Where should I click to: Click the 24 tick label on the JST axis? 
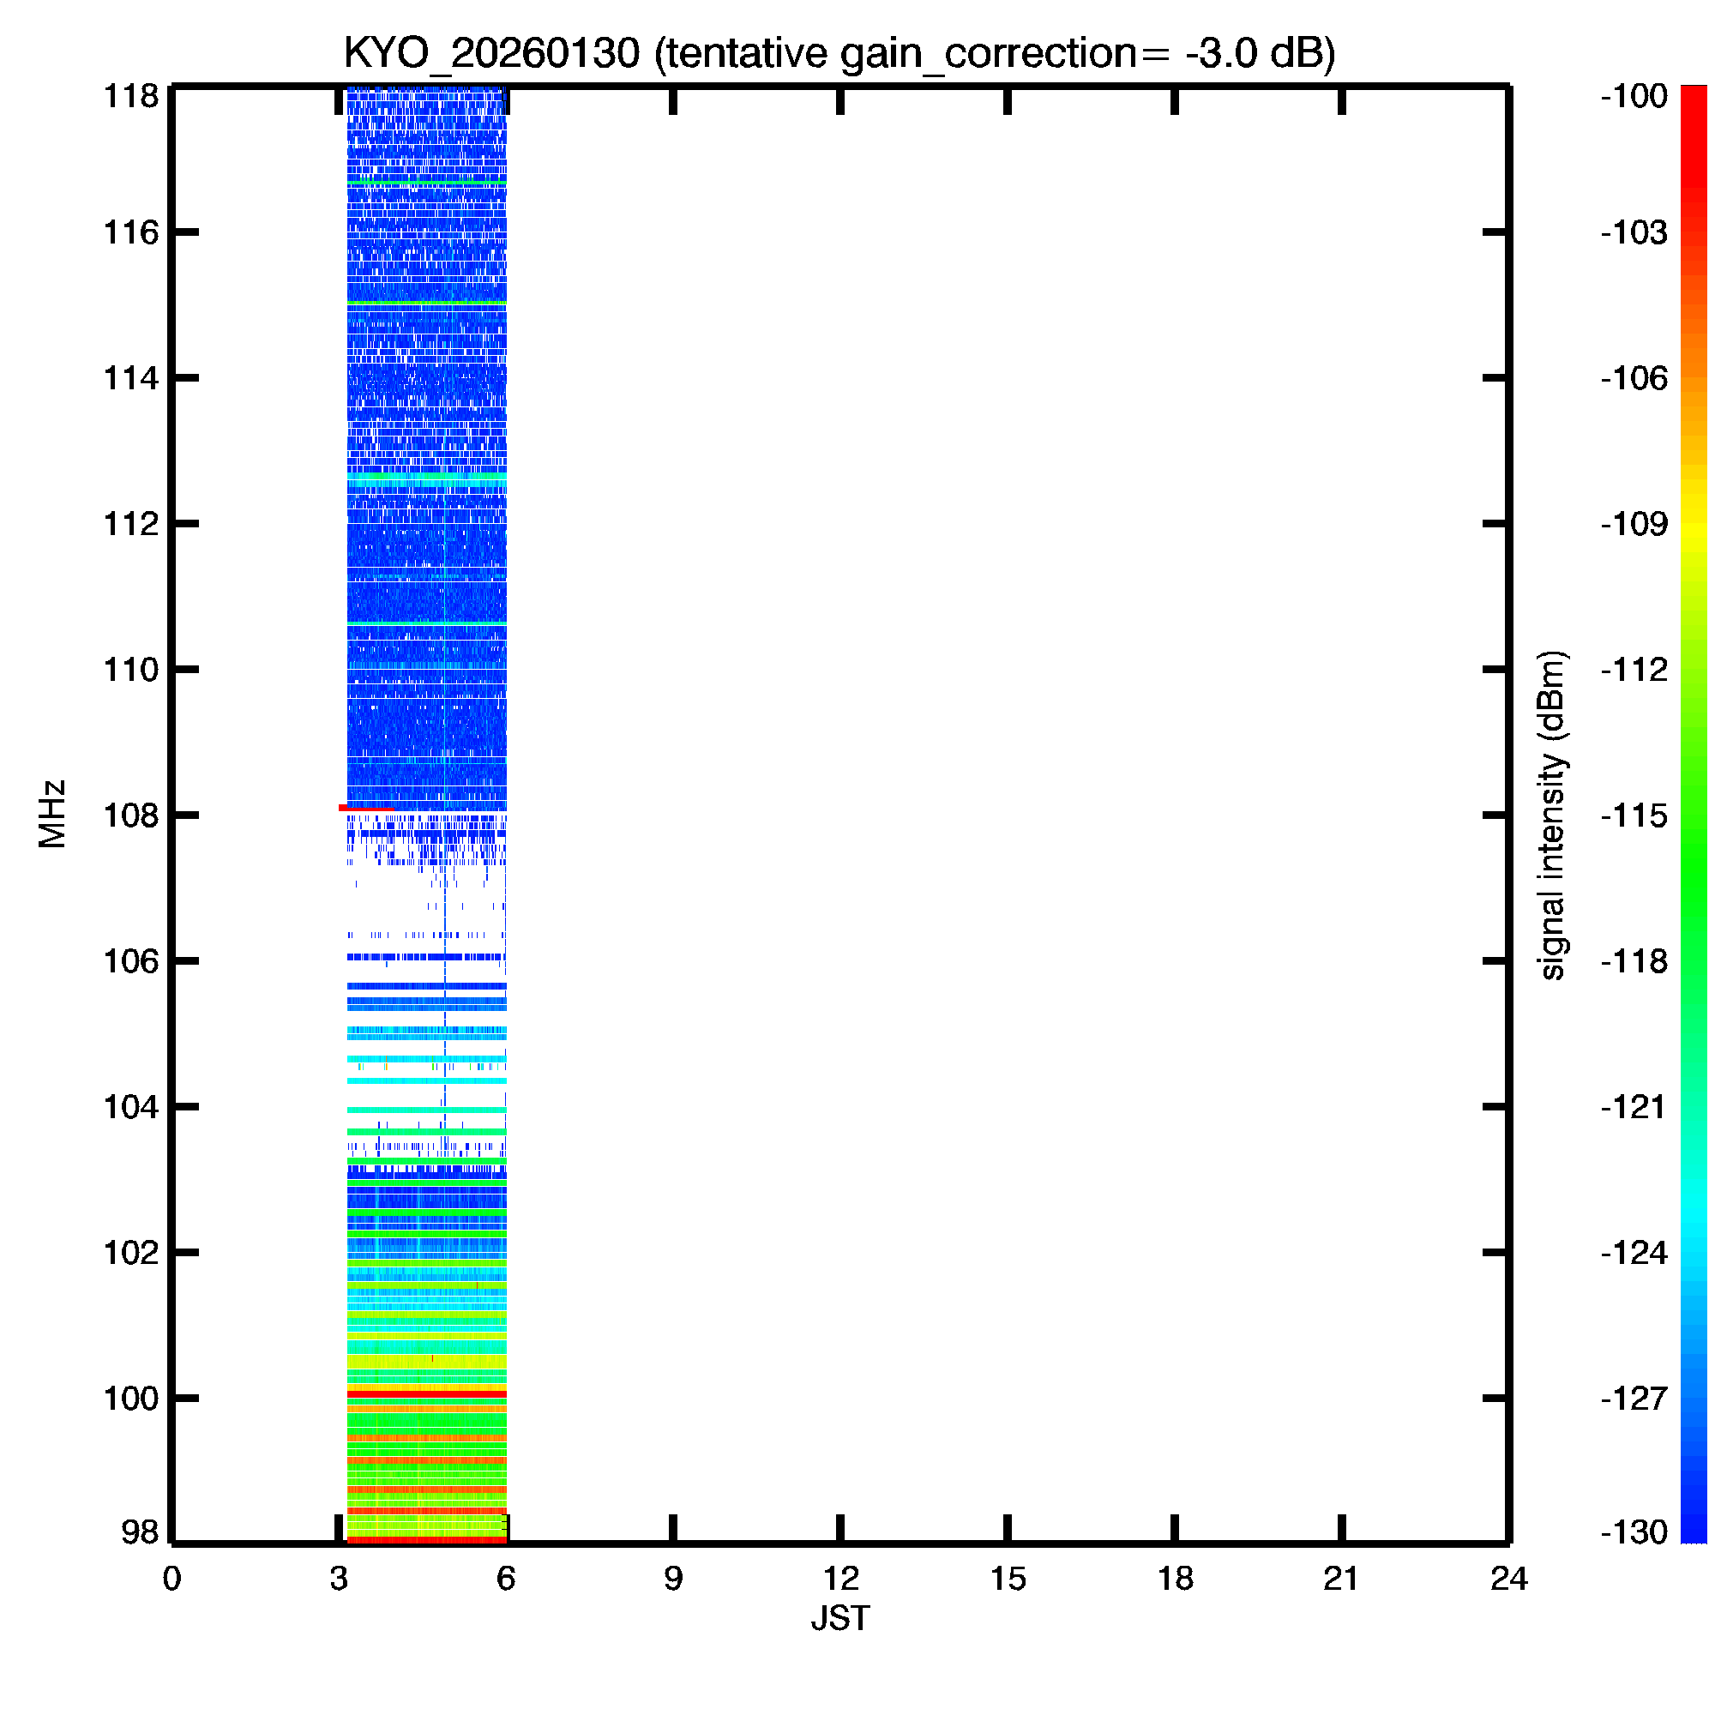pos(1508,1580)
